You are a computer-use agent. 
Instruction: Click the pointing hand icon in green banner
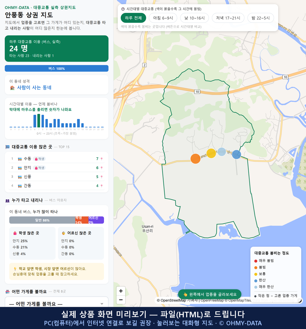coord(185,294)
